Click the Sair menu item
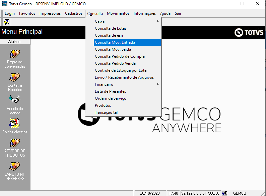The width and height of the screenshot is (266, 196). point(178,13)
